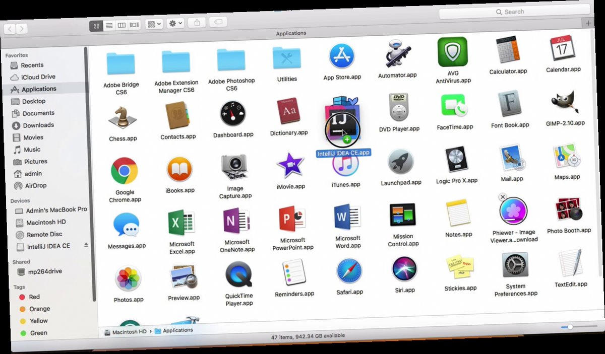The width and height of the screenshot is (605, 354).
Task: Switch to cover flow view
Action: pos(133,24)
